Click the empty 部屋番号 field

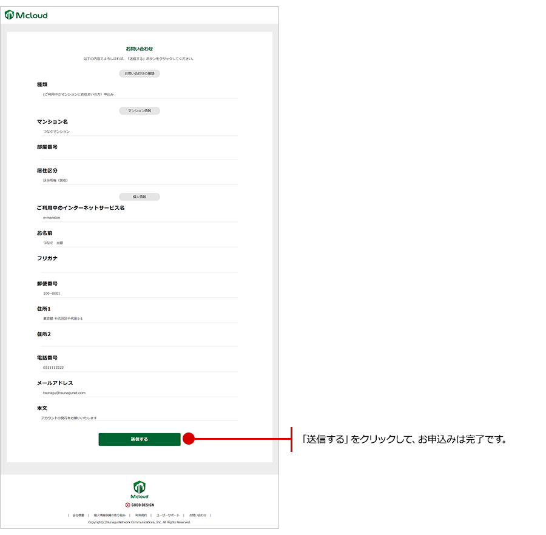pos(136,156)
